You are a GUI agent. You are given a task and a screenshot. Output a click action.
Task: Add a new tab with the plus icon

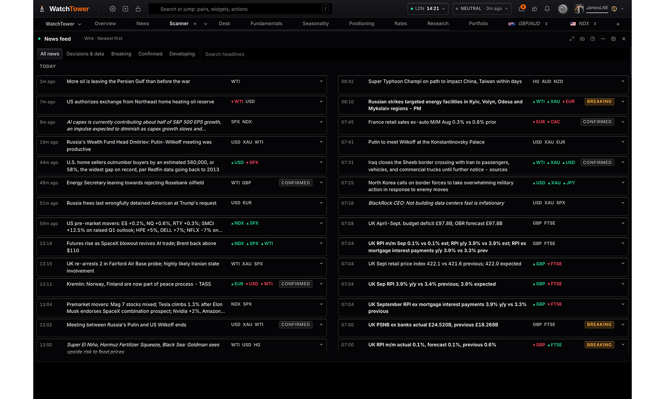point(618,24)
